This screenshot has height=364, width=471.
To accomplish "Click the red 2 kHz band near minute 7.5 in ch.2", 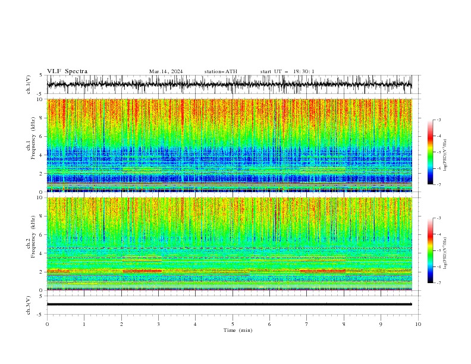I will (322, 271).
